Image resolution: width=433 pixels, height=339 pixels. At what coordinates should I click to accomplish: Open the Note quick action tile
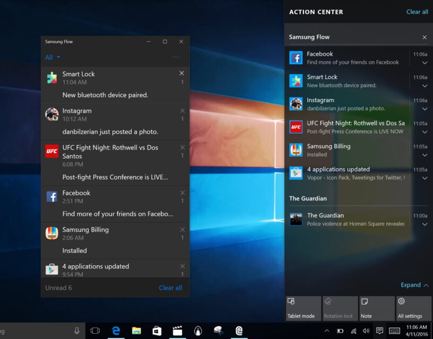coord(376,308)
